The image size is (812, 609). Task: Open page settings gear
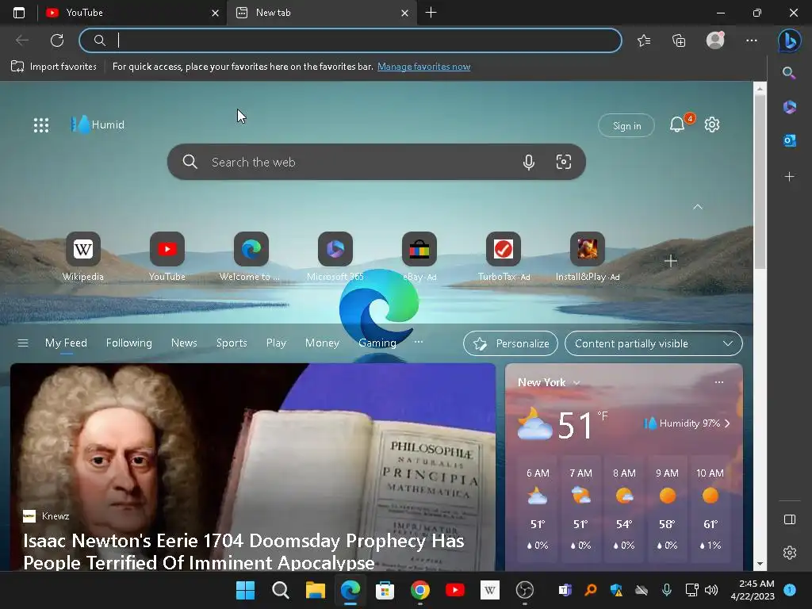(712, 124)
